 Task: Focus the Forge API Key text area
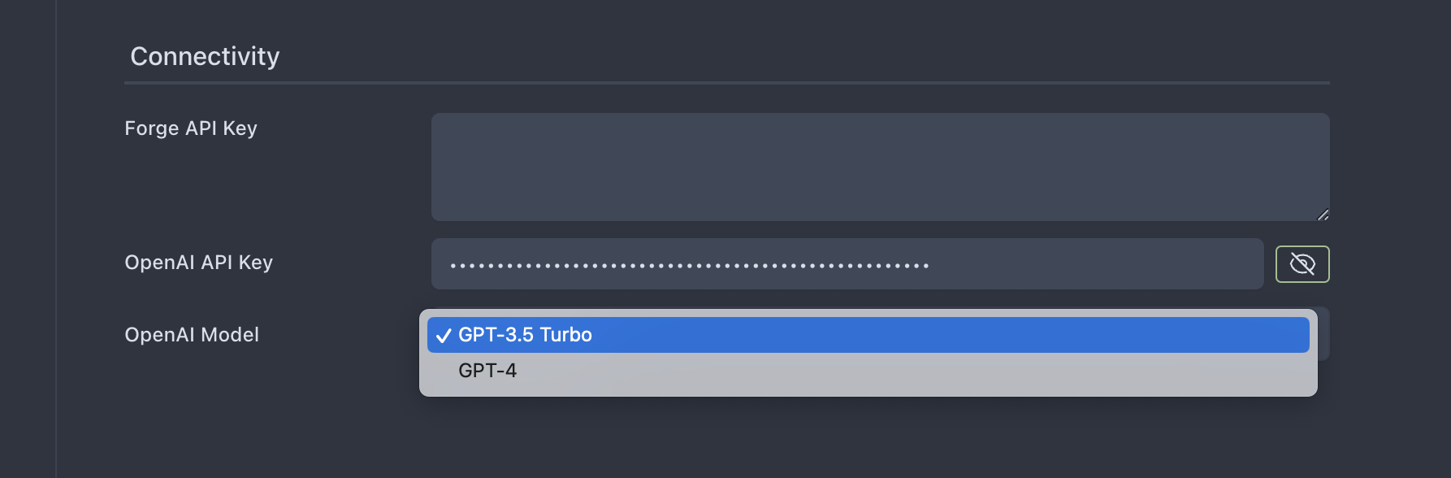coord(880,167)
